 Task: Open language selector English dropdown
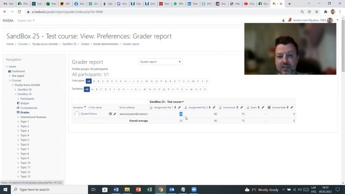[26, 20]
